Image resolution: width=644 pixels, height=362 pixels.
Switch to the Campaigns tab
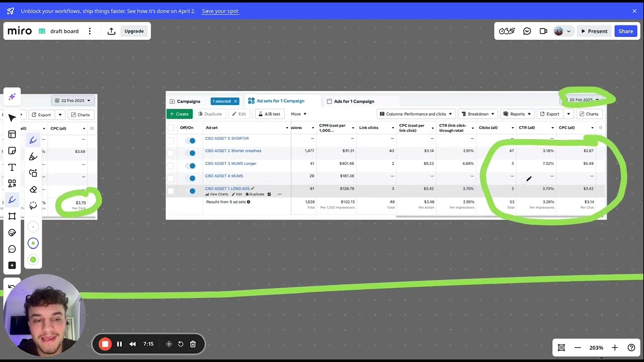185,101
